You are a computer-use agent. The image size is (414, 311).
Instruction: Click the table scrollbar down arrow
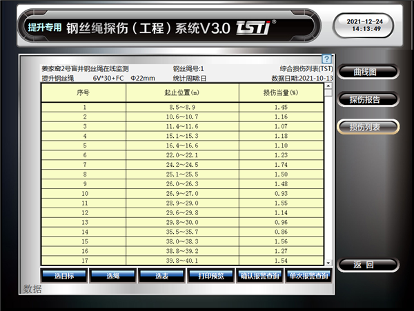[328, 263]
